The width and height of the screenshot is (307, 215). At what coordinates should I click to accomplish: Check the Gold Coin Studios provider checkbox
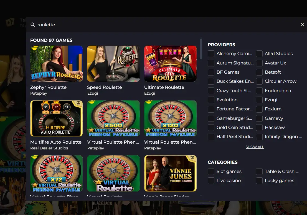(x=211, y=128)
